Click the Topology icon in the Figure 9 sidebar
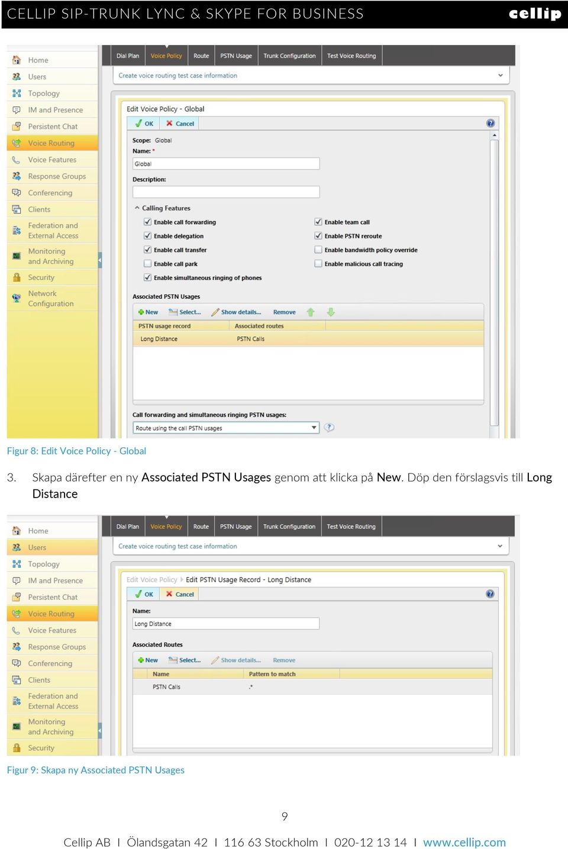The image size is (568, 849). click(17, 564)
